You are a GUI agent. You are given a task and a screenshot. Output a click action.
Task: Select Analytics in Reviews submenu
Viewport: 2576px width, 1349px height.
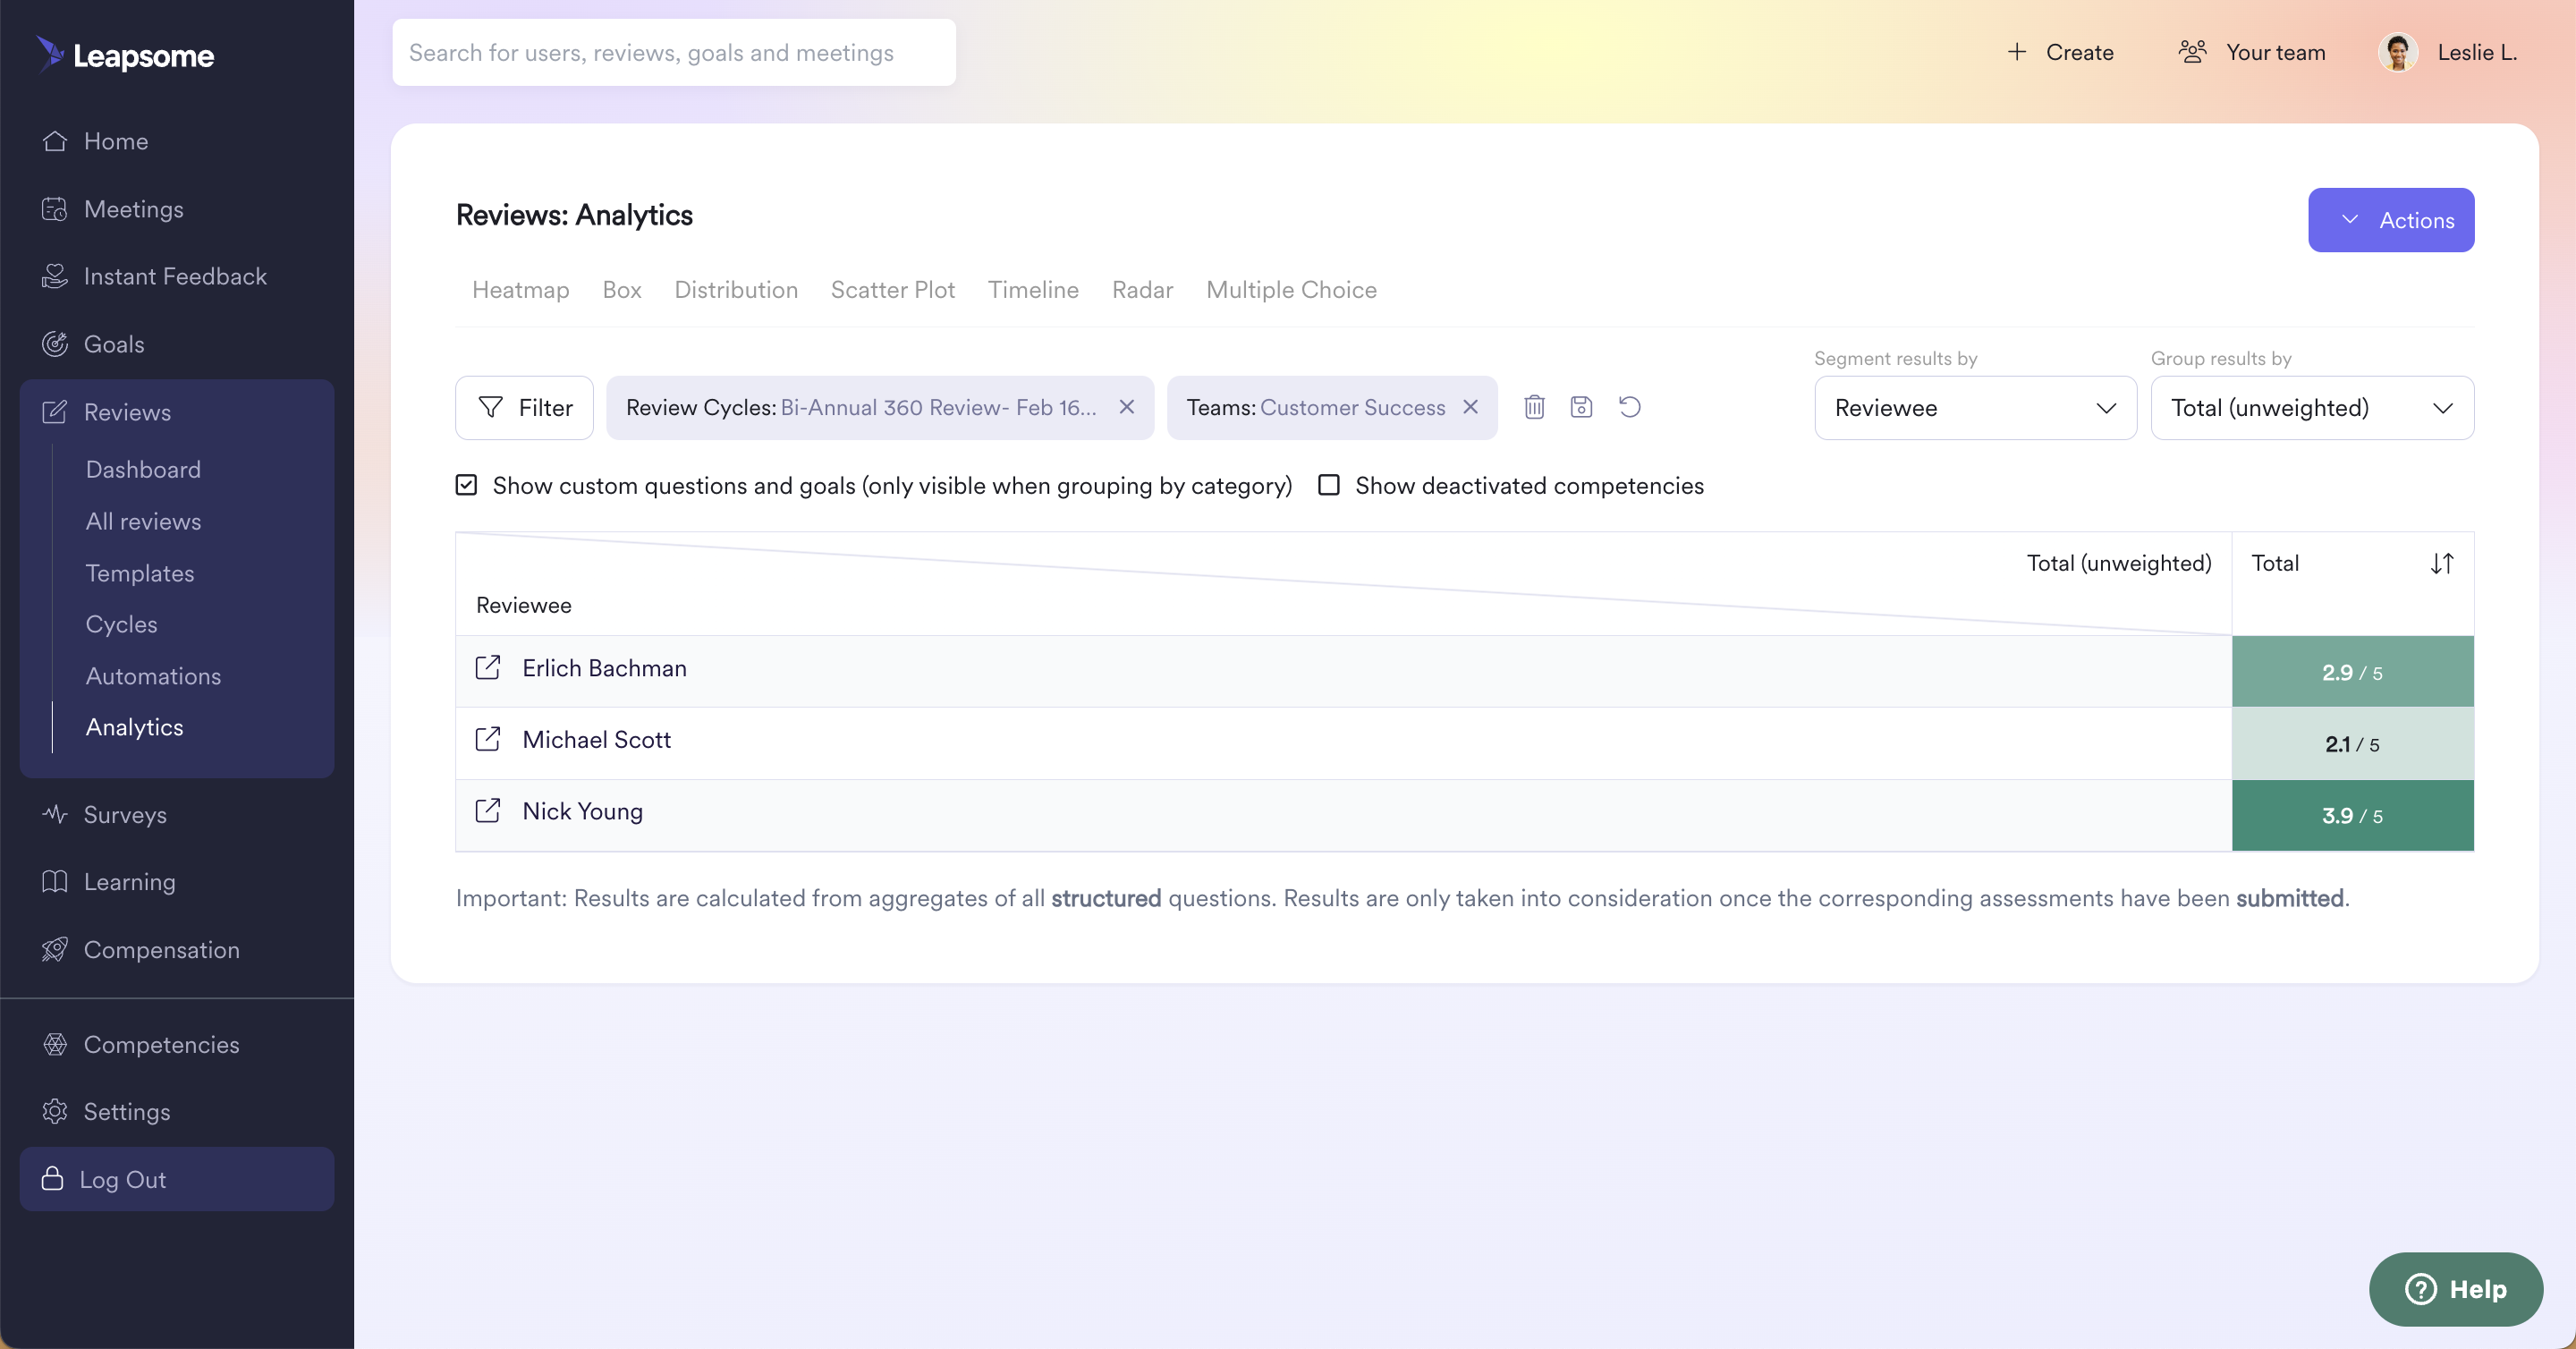click(134, 727)
